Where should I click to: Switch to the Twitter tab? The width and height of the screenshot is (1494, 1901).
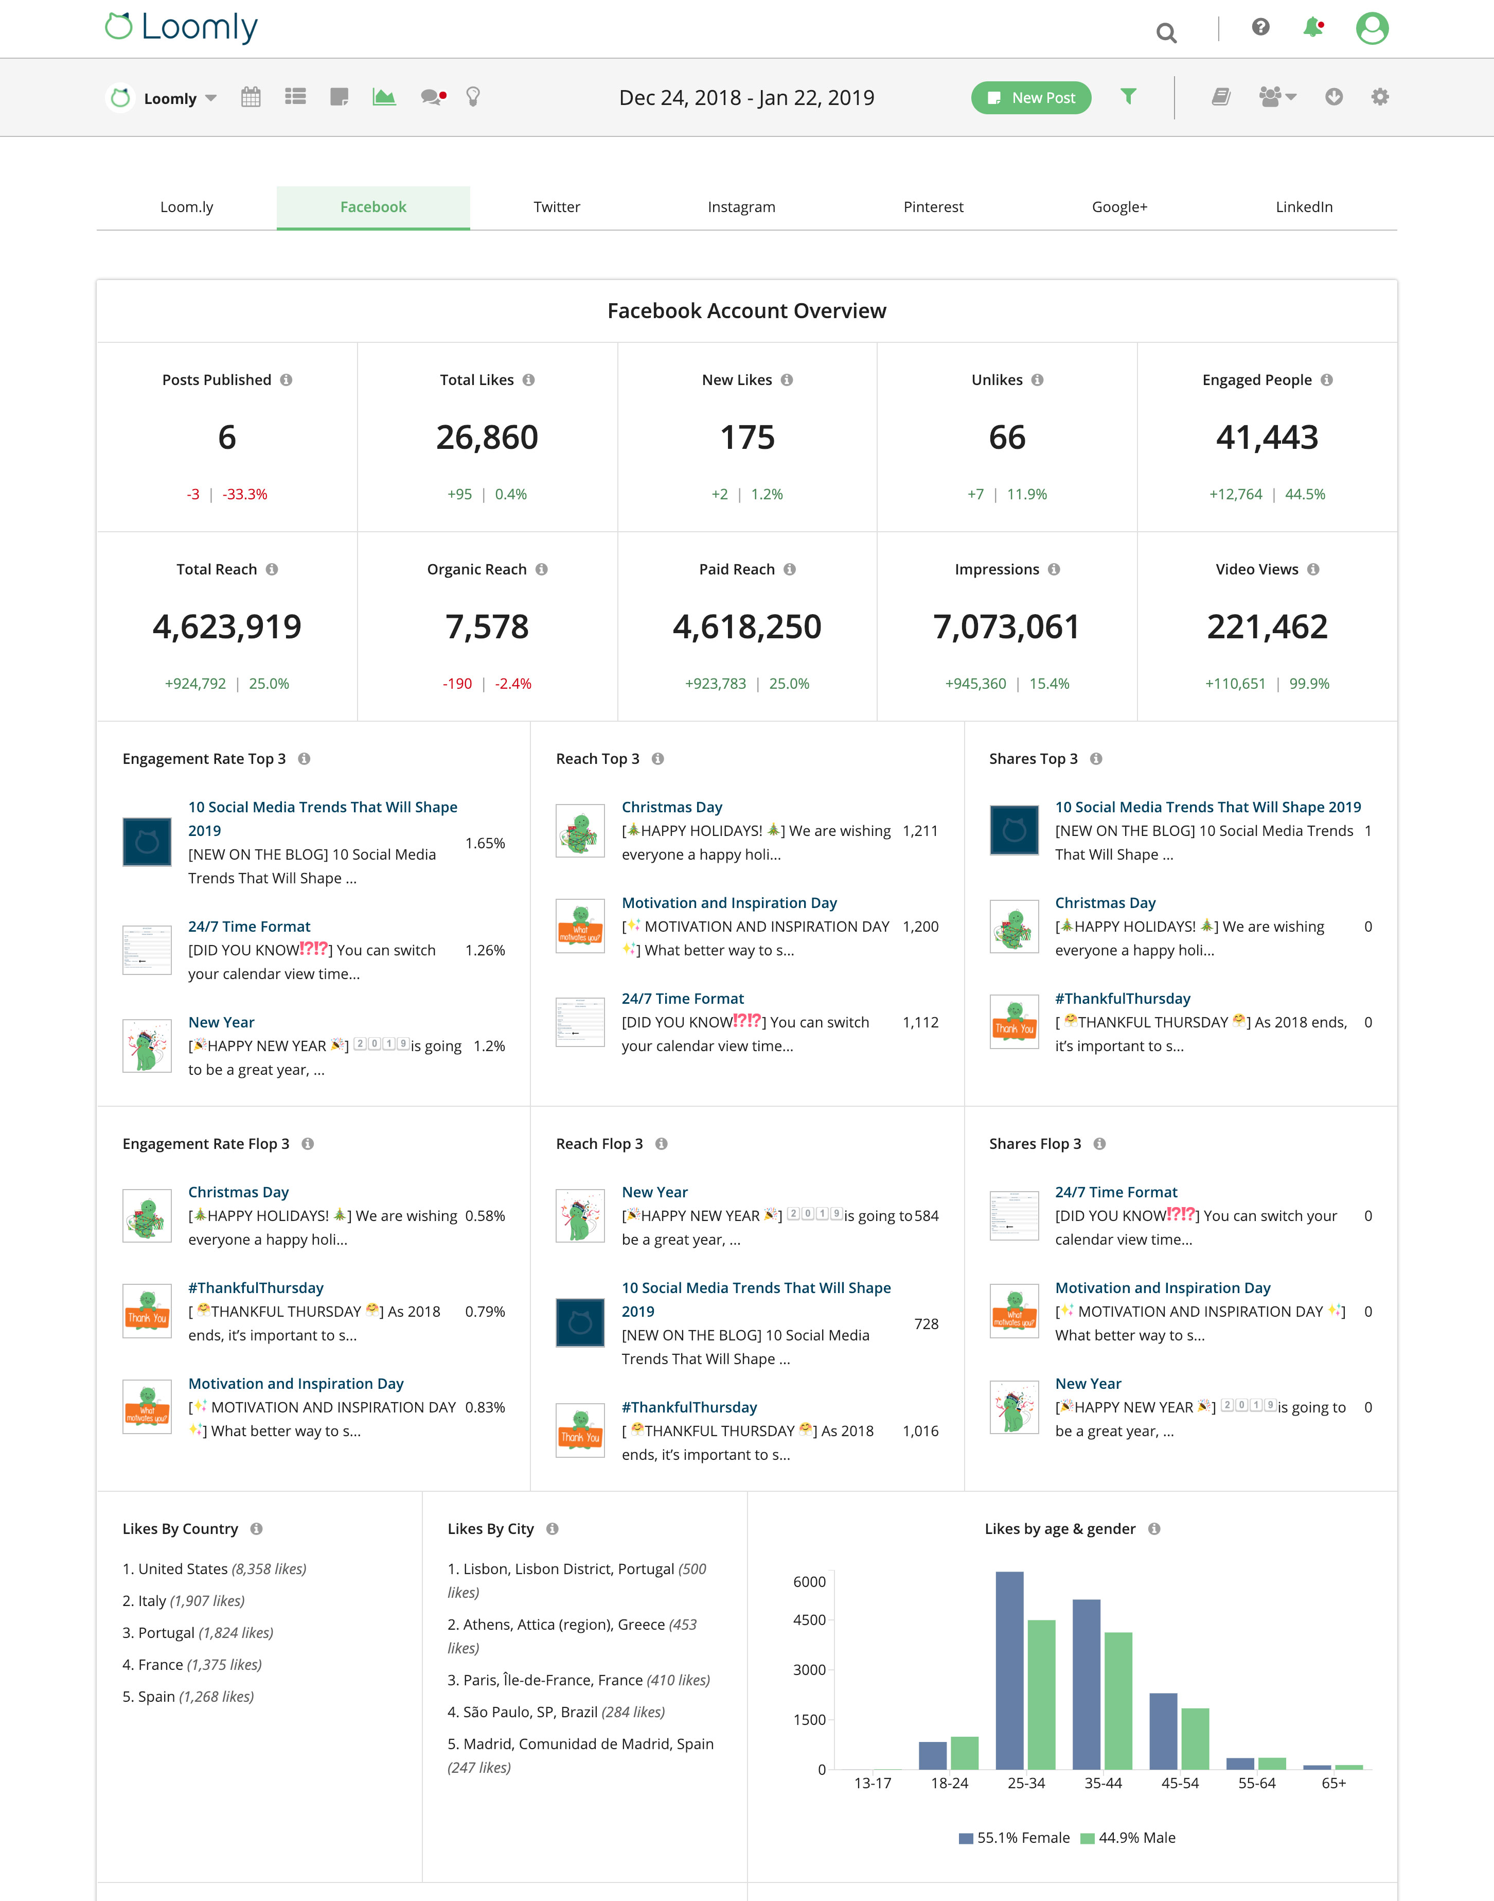click(556, 207)
